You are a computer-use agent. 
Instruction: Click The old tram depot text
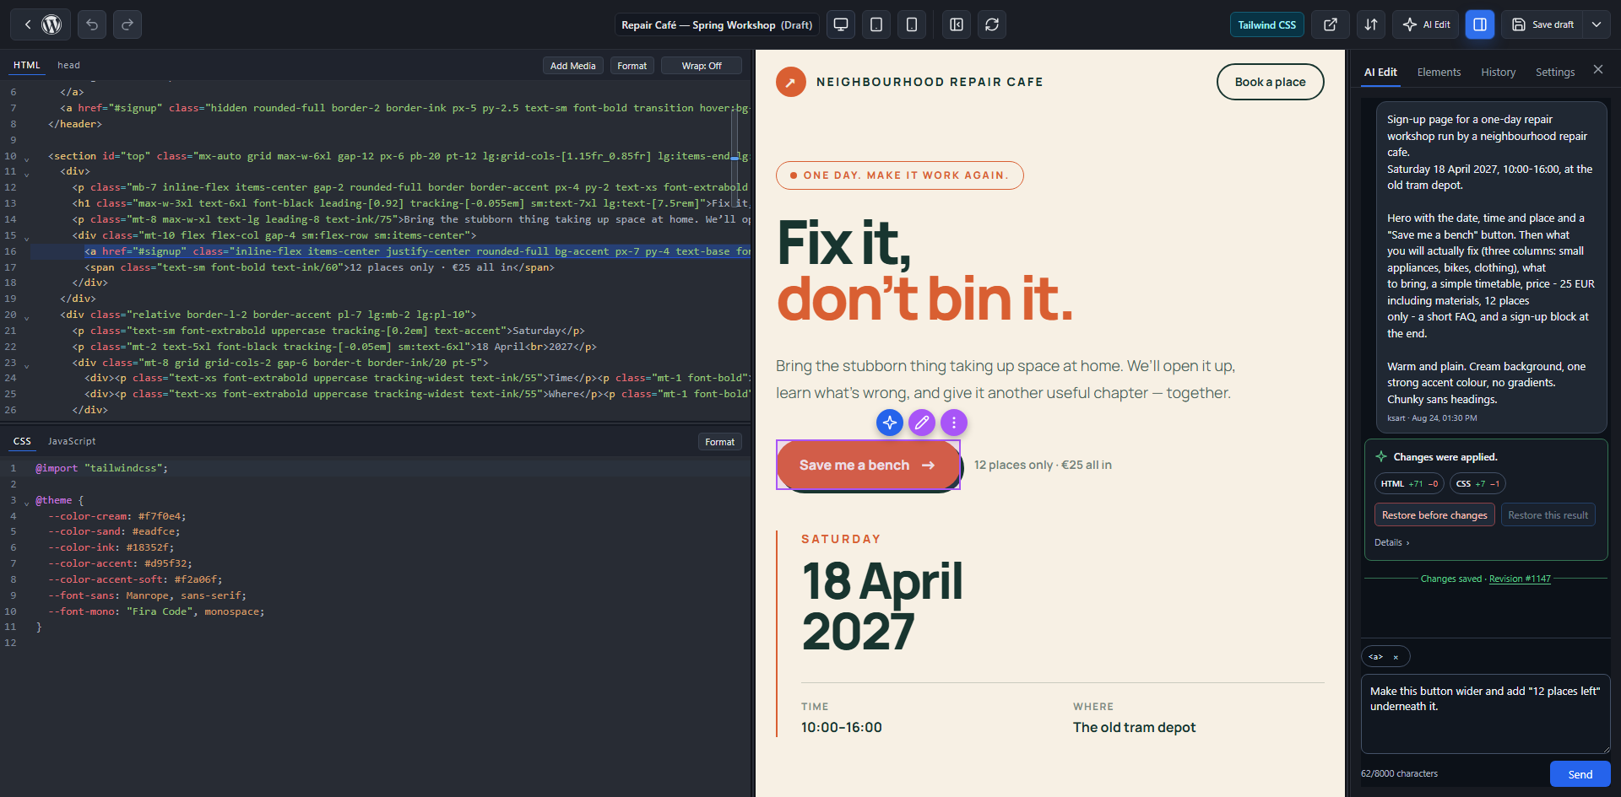coord(1134,728)
